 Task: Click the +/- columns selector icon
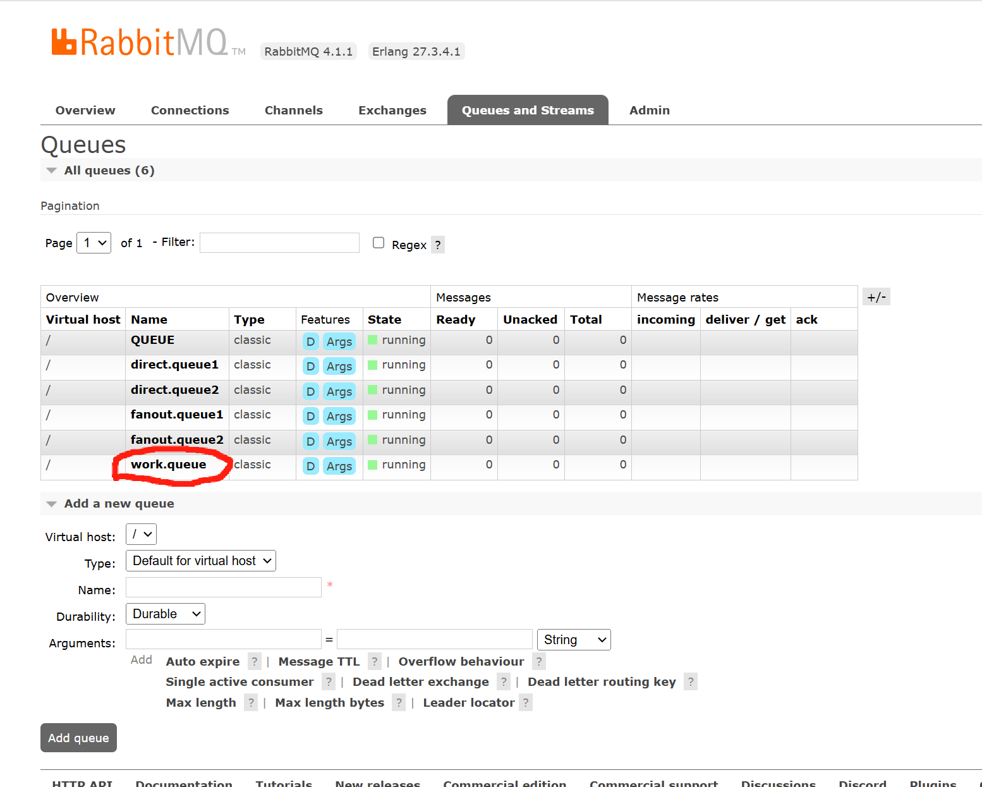pos(876,296)
